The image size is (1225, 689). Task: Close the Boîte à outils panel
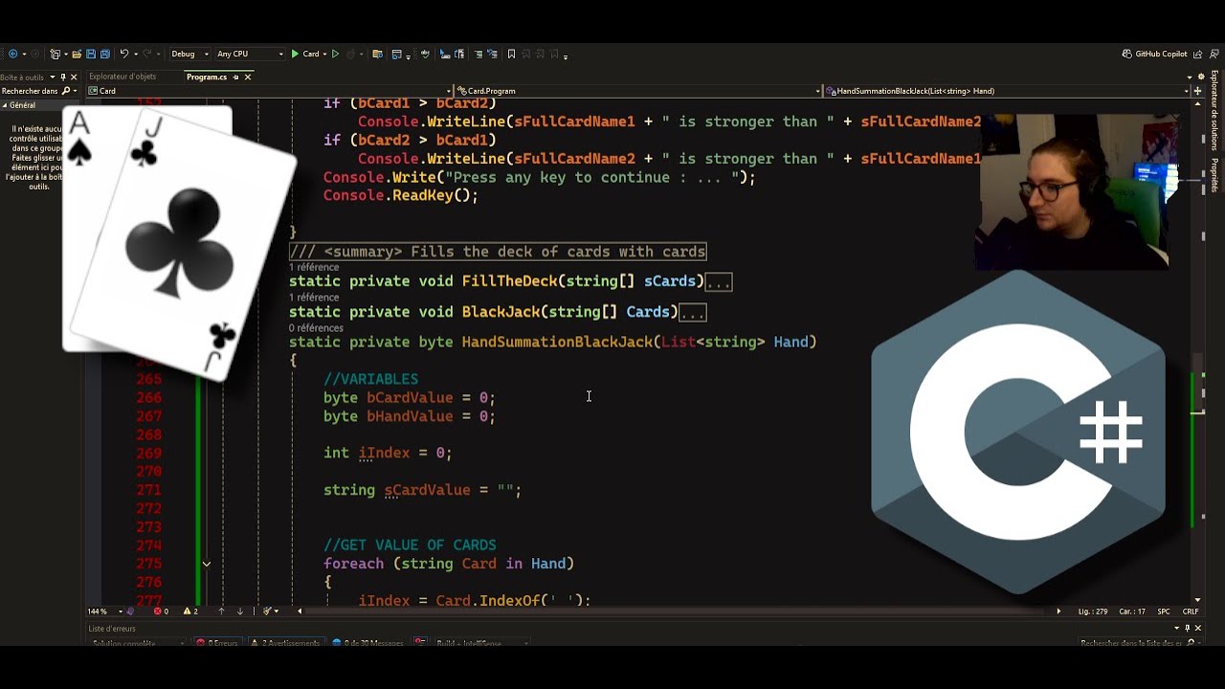pos(74,77)
